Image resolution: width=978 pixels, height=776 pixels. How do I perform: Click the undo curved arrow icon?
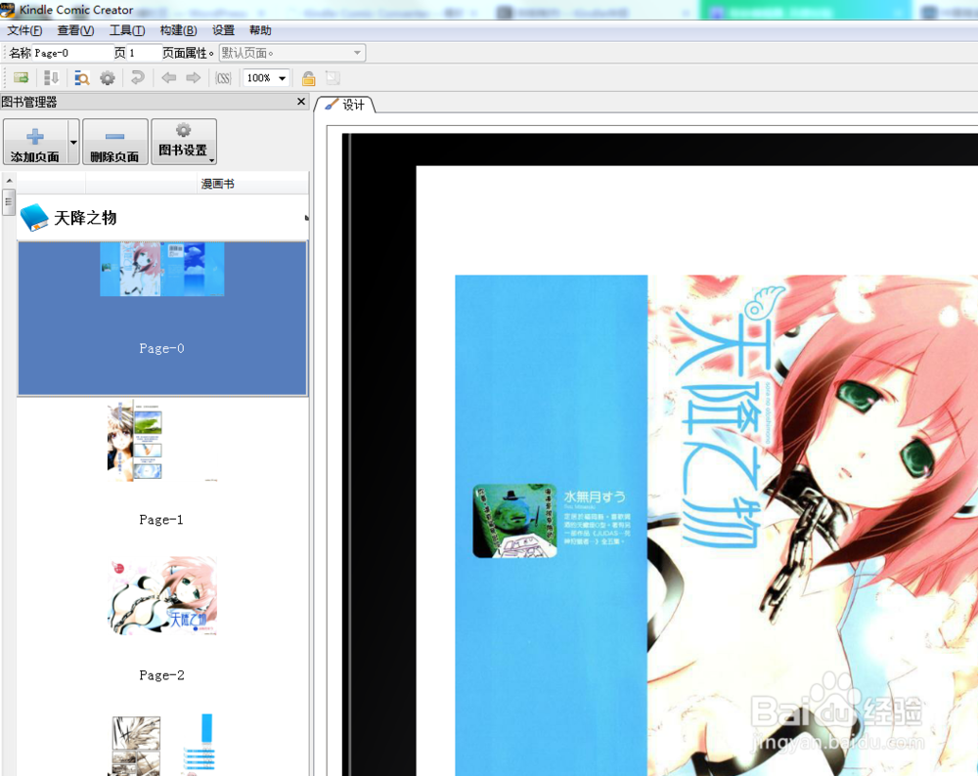point(137,78)
